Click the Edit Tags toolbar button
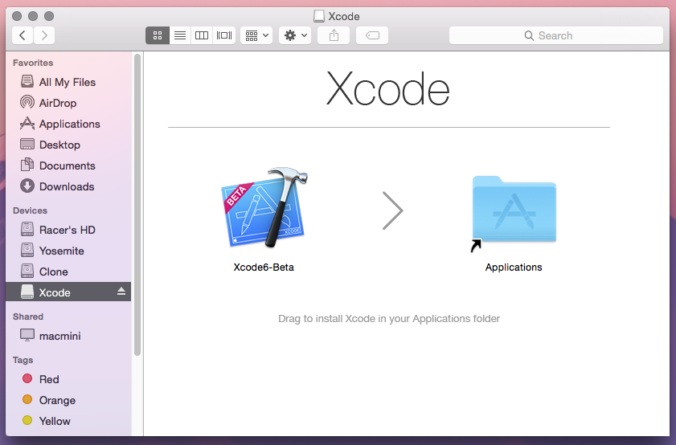Screen dimensions: 676x445 click(372, 35)
